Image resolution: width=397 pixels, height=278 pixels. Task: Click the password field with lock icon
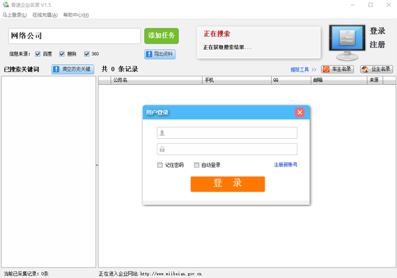tap(227, 149)
